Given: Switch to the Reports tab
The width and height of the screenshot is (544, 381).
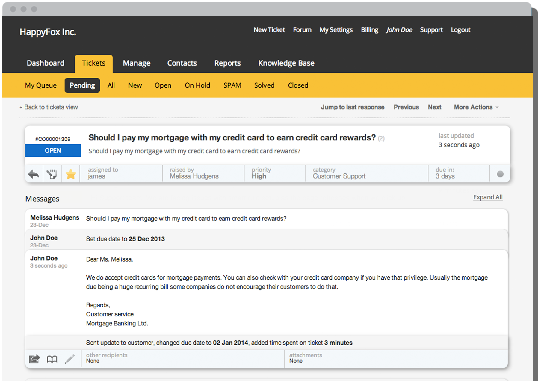Looking at the screenshot, I should click(x=227, y=63).
